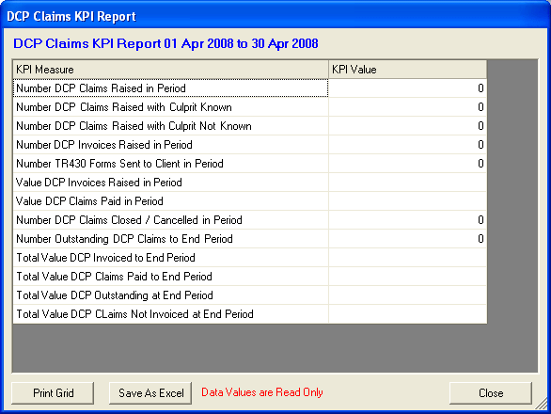Select the Total Value DCP Claims Paid row
The height and width of the screenshot is (414, 551).
pyautogui.click(x=250, y=277)
